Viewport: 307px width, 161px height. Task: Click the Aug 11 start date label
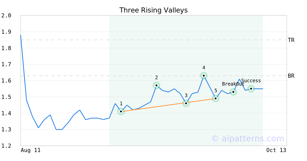(x=31, y=150)
